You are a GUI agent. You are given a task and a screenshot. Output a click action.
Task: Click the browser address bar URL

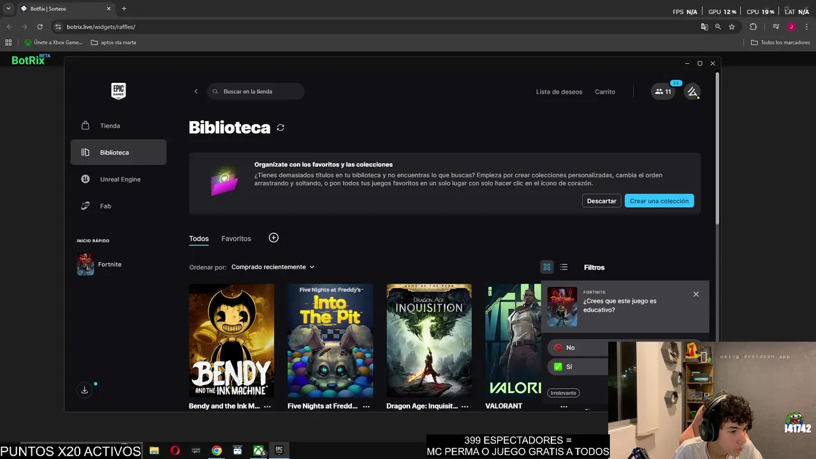click(x=101, y=27)
